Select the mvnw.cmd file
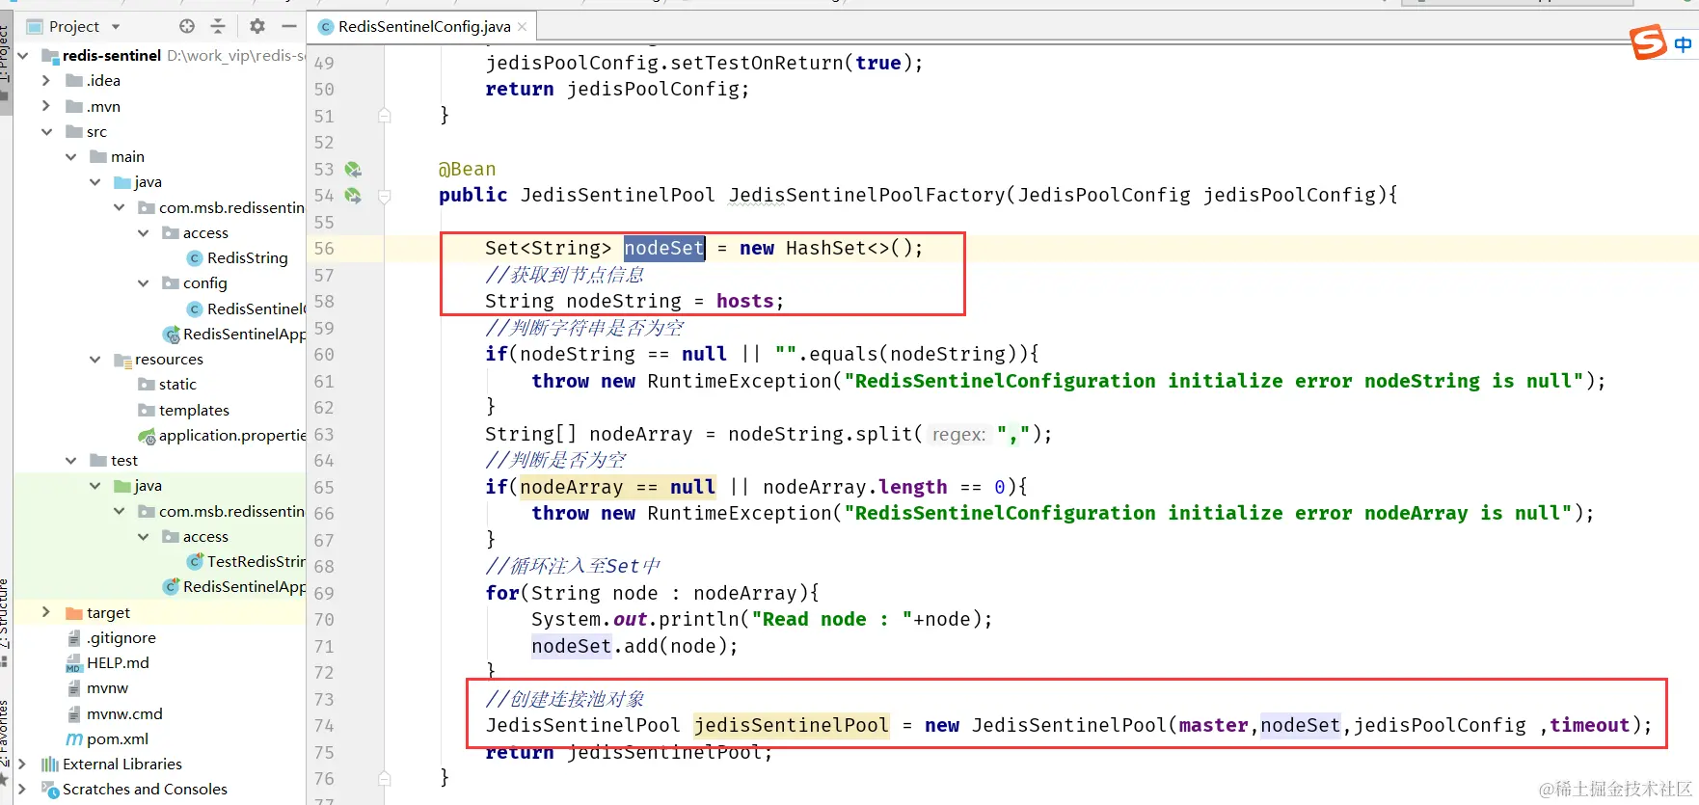 (x=124, y=713)
